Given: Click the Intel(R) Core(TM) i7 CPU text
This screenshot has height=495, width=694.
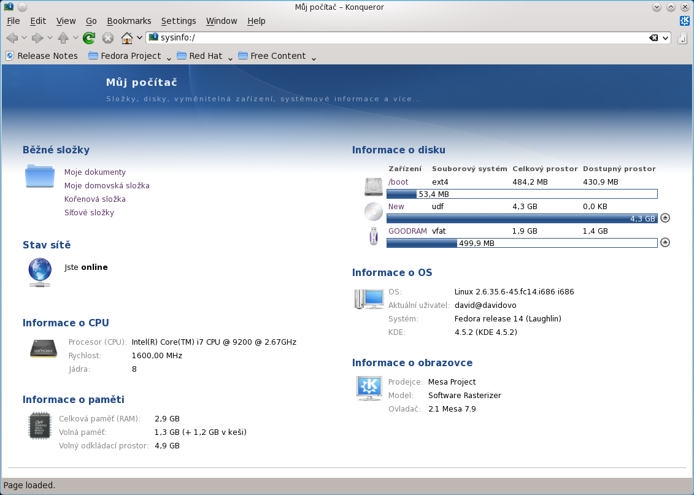Looking at the screenshot, I should pyautogui.click(x=214, y=342).
